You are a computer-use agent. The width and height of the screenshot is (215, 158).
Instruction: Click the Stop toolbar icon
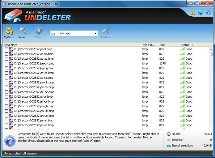coord(39,31)
